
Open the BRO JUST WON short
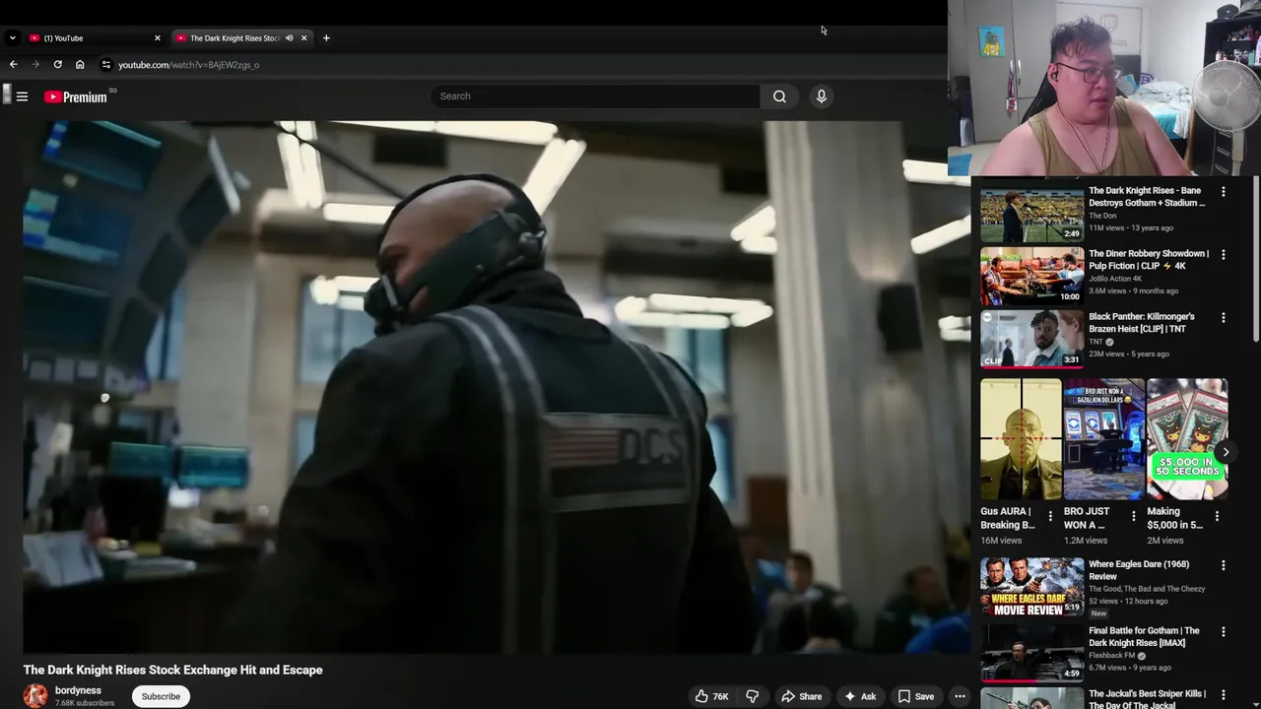point(1104,439)
